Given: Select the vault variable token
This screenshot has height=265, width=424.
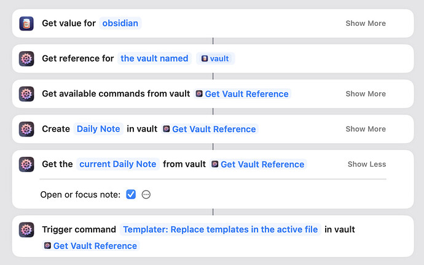Looking at the screenshot, I should point(215,58).
